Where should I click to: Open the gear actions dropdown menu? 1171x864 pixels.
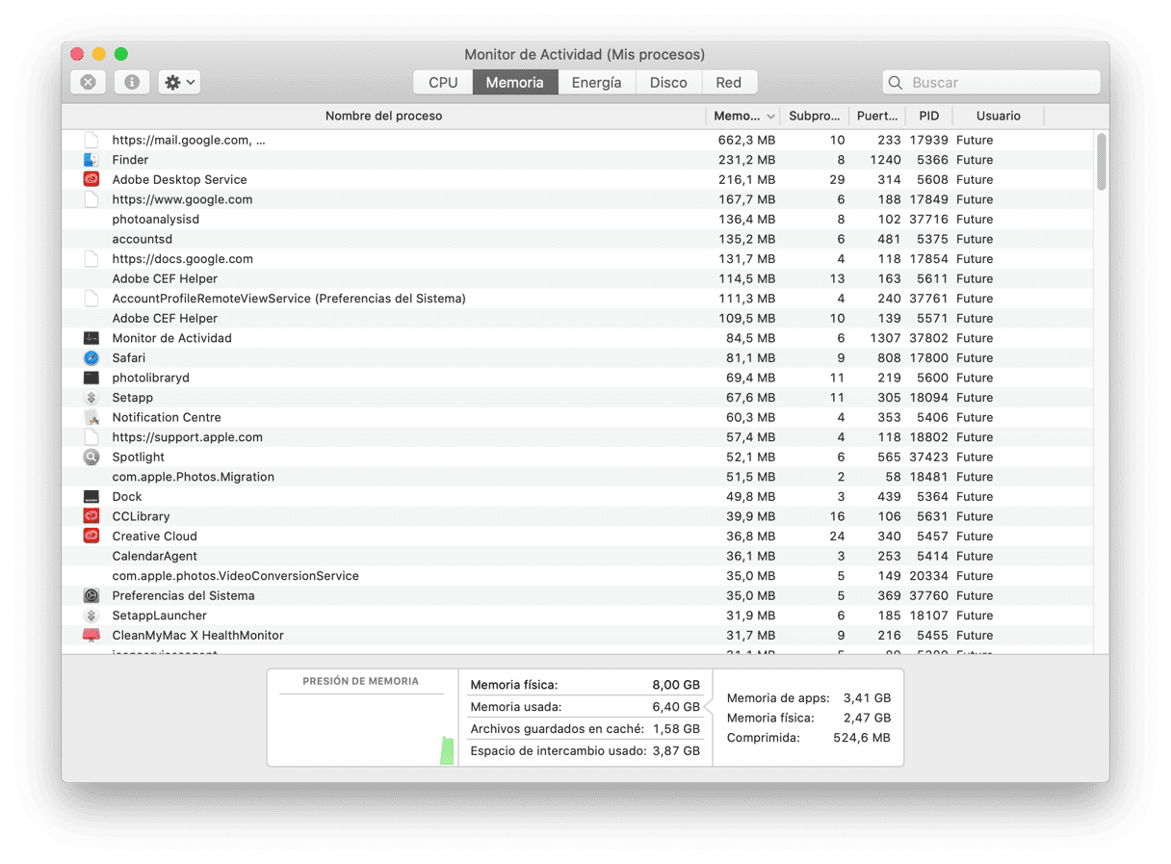[179, 83]
